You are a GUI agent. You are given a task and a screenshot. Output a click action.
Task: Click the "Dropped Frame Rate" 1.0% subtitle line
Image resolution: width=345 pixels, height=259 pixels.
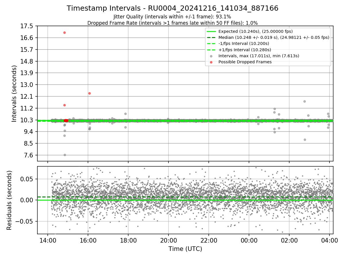172,23
